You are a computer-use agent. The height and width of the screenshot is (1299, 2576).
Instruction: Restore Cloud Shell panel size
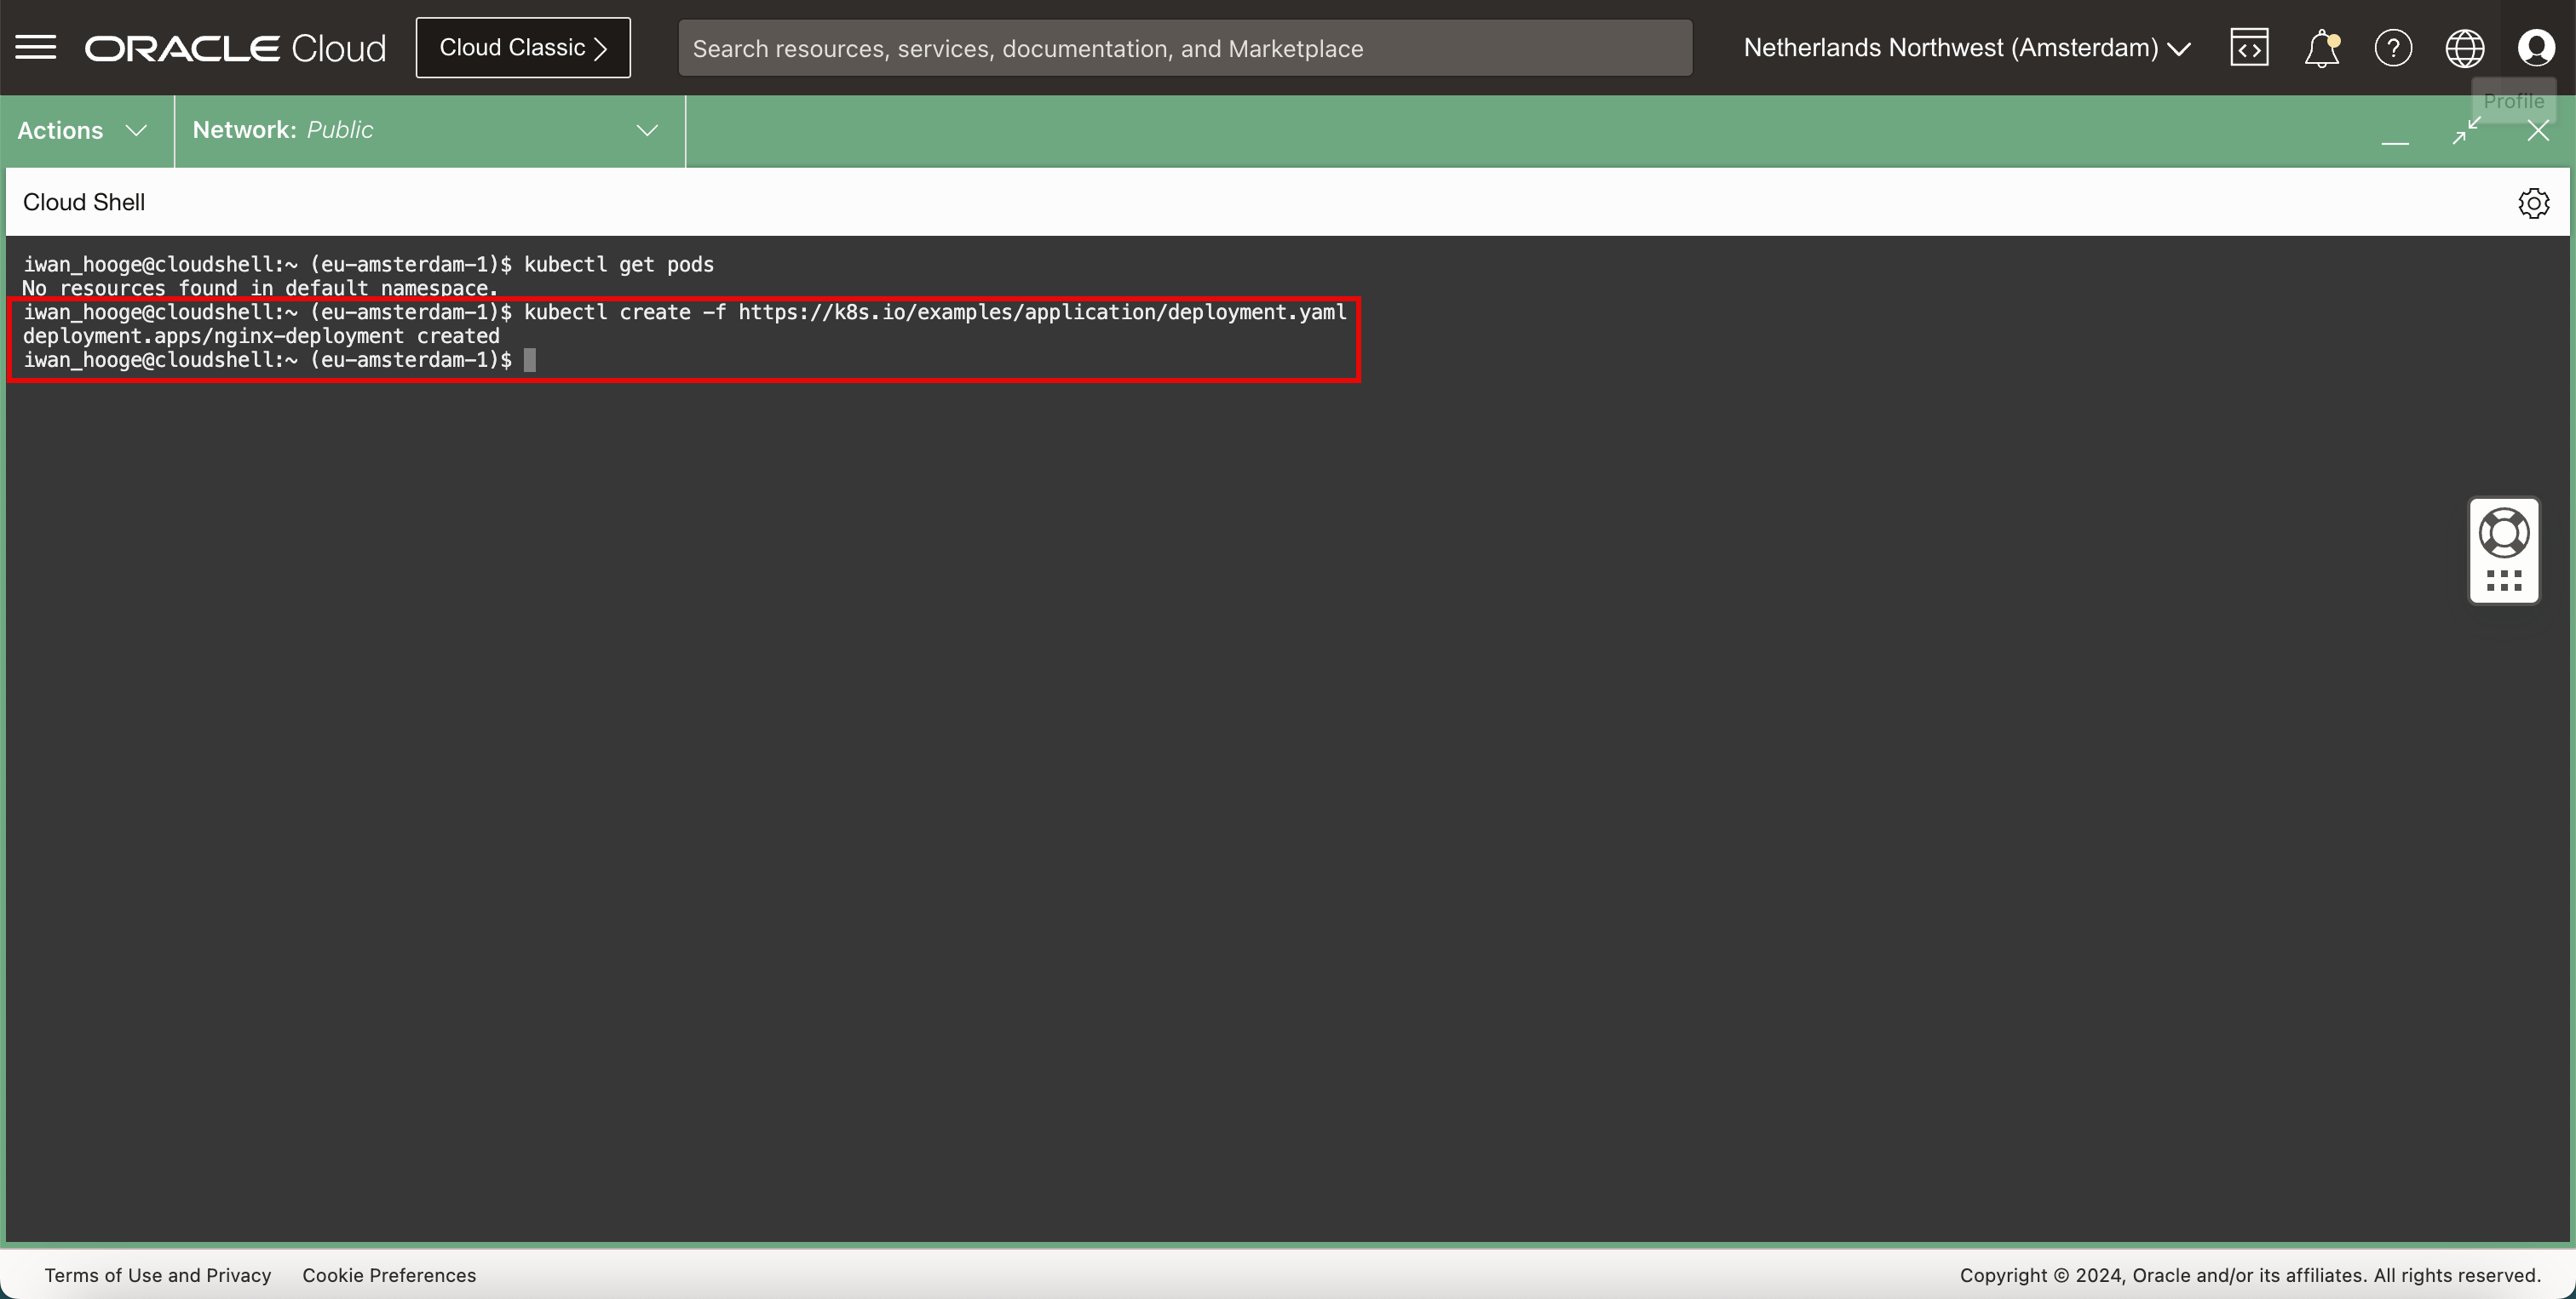coord(2467,130)
